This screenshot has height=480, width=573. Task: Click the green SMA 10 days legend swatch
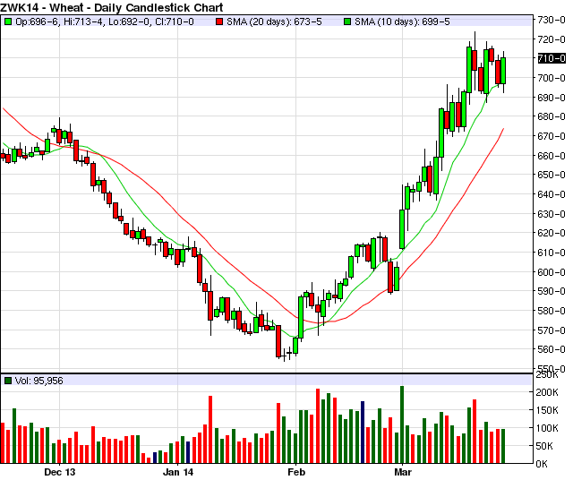(347, 21)
